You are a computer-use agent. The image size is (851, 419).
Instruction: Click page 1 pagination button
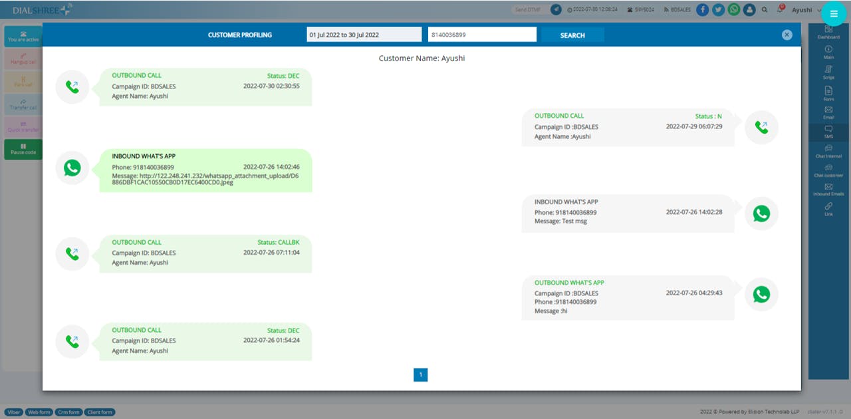[420, 374]
